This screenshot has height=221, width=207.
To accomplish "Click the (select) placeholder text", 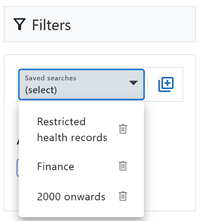I will (41, 90).
